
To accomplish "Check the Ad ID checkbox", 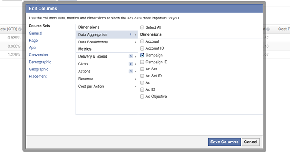I will [x=142, y=90].
